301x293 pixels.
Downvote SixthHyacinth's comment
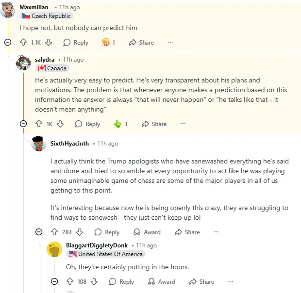[x=80, y=232]
